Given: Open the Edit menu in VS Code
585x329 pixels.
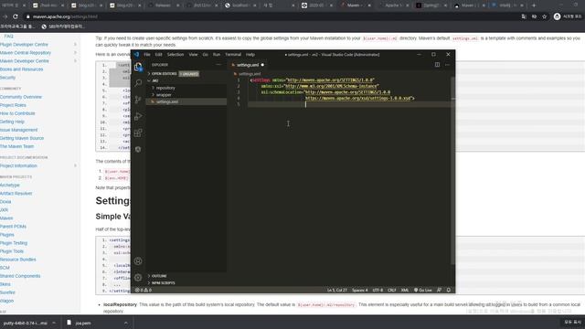Looking at the screenshot, I should [158, 55].
